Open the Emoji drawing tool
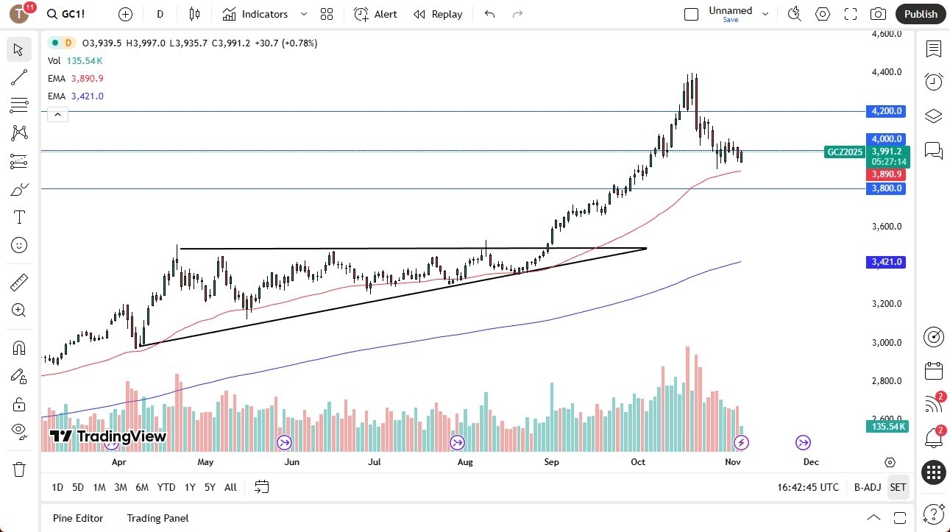950x532 pixels. point(18,245)
